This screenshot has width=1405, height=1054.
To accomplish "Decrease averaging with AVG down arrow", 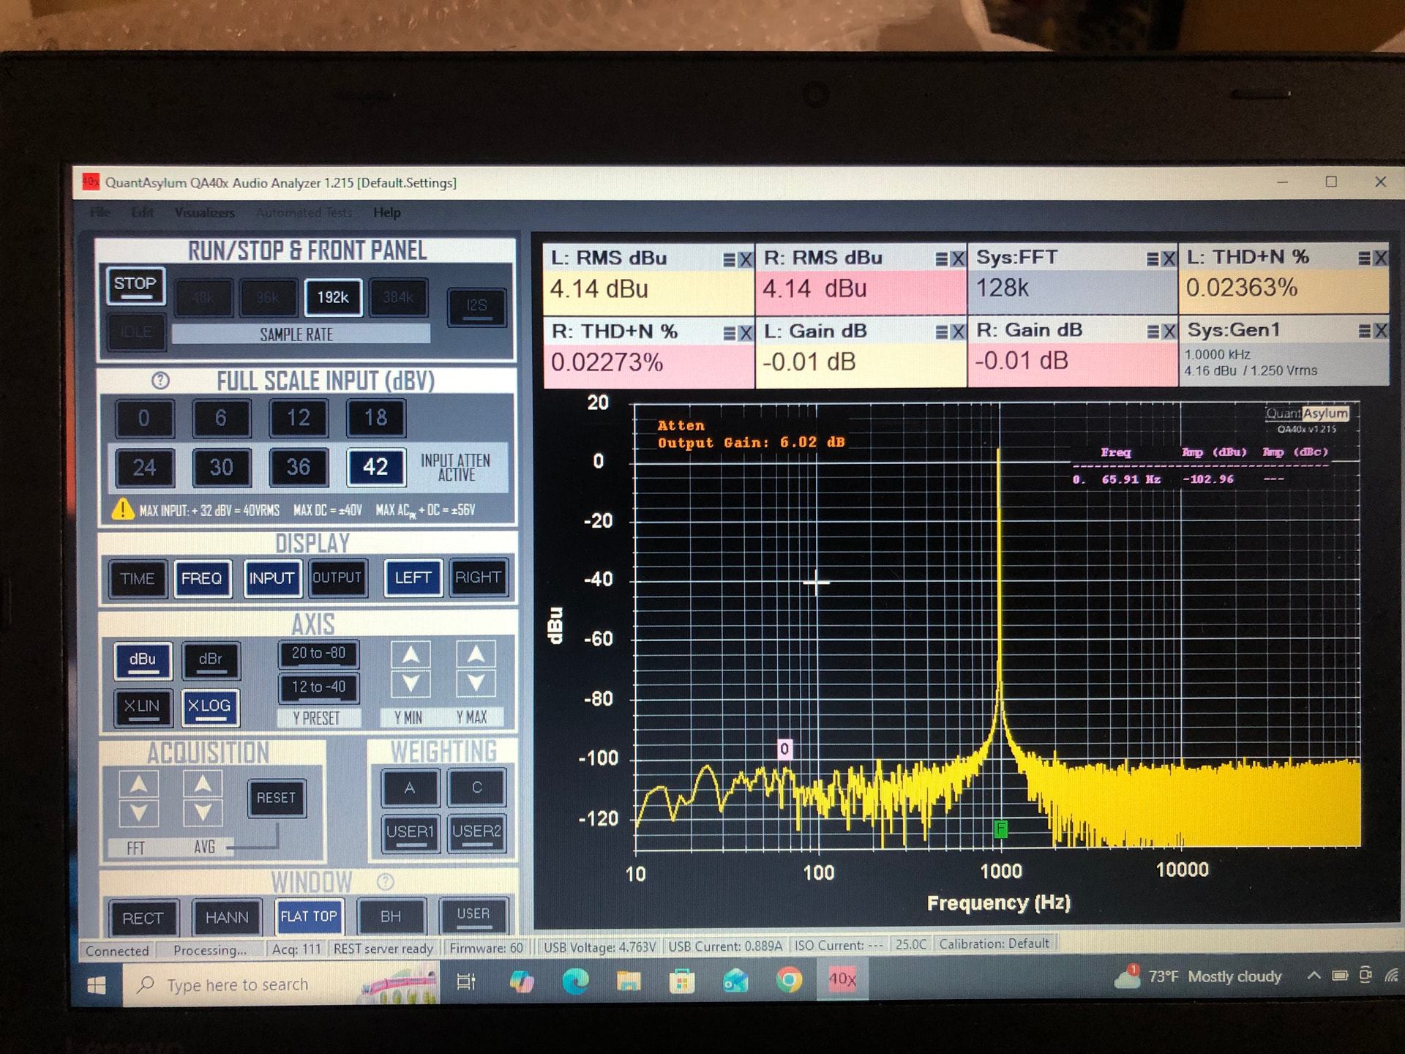I will tap(203, 812).
